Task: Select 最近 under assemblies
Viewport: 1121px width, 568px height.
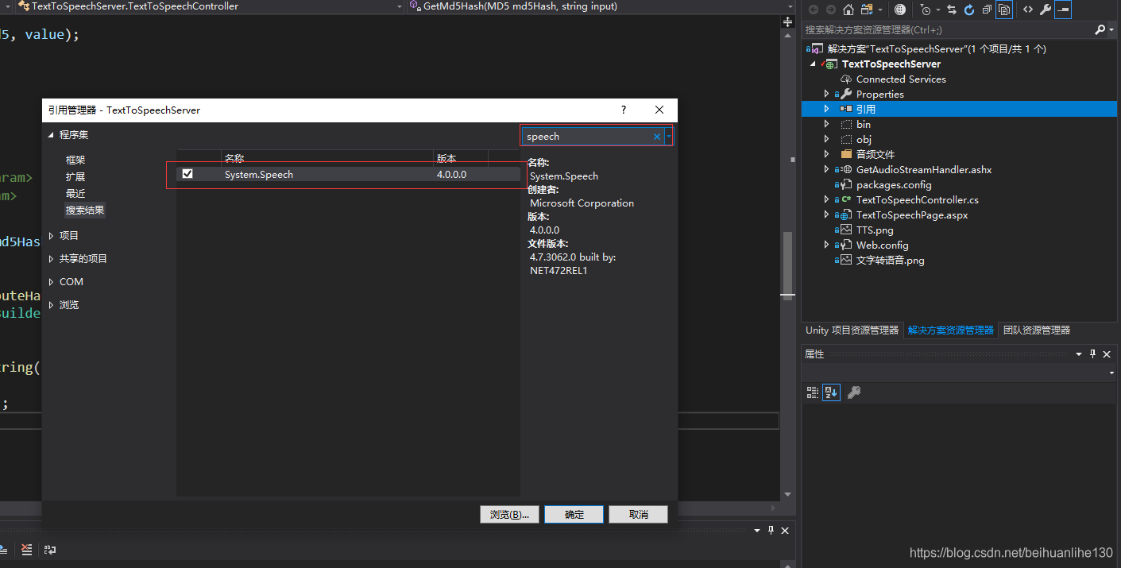Action: pyautogui.click(x=75, y=193)
